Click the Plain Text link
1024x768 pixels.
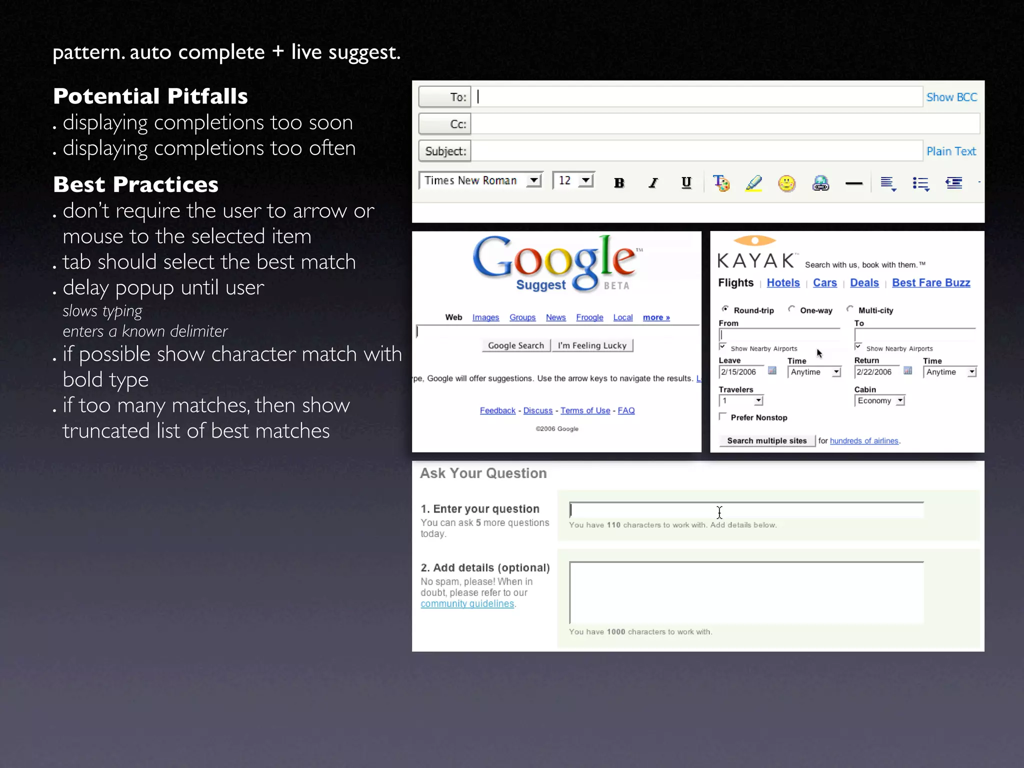951,151
